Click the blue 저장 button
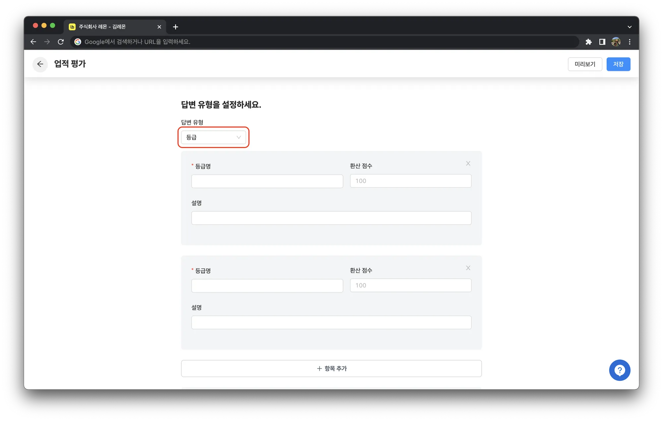The image size is (663, 421). pos(619,64)
